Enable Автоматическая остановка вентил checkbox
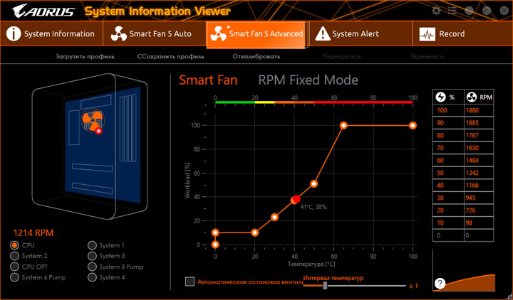The height and width of the screenshot is (300, 513). [x=190, y=282]
